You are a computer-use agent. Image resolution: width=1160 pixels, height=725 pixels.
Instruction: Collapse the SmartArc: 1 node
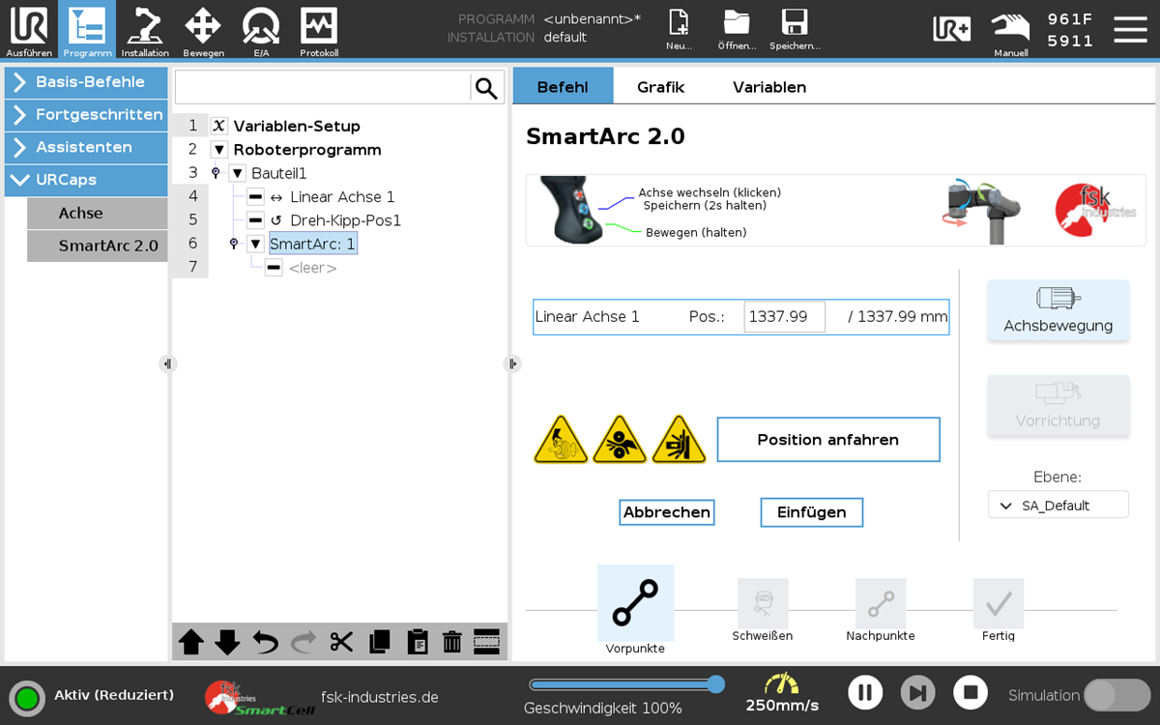[x=255, y=244]
